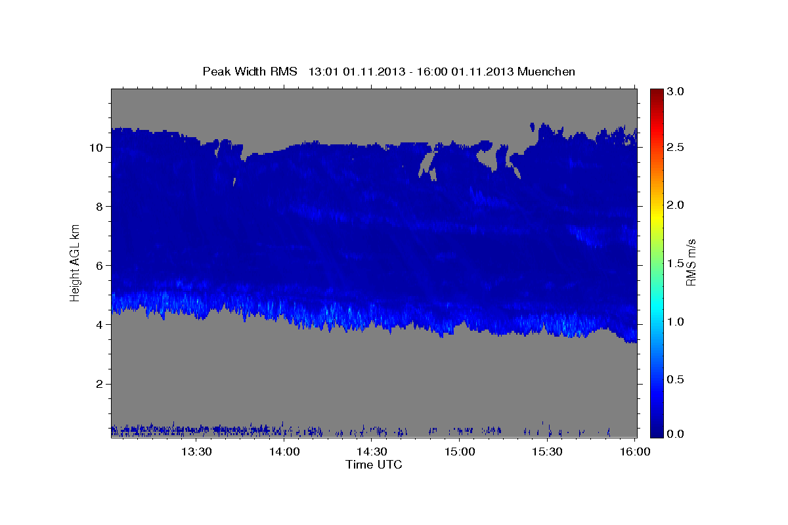Image resolution: width=788 pixels, height=525 pixels.
Task: Click the colorbar value '0.5'
Action: [676, 379]
